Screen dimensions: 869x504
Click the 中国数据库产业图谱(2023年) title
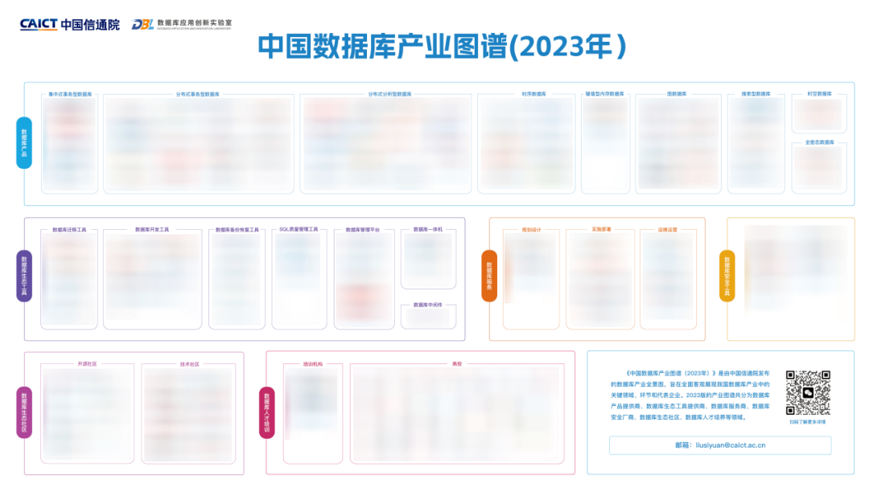pyautogui.click(x=442, y=46)
